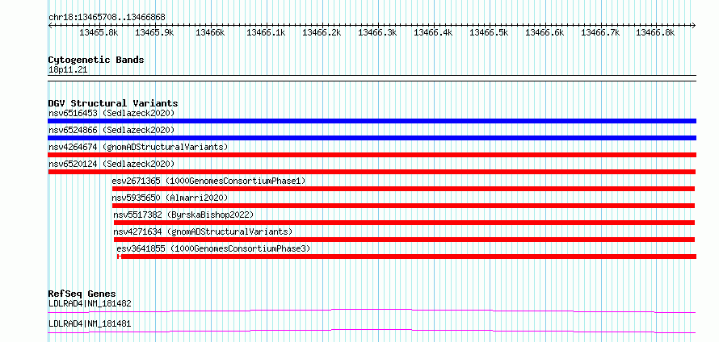
Task: Open variant label nsv4271634 (gnomADStructuralVariants)
Action: click(x=203, y=231)
